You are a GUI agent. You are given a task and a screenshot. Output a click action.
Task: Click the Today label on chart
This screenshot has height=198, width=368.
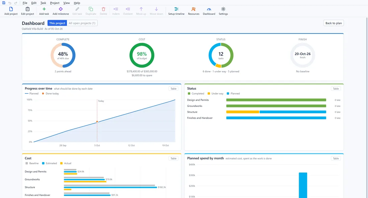(x=101, y=101)
